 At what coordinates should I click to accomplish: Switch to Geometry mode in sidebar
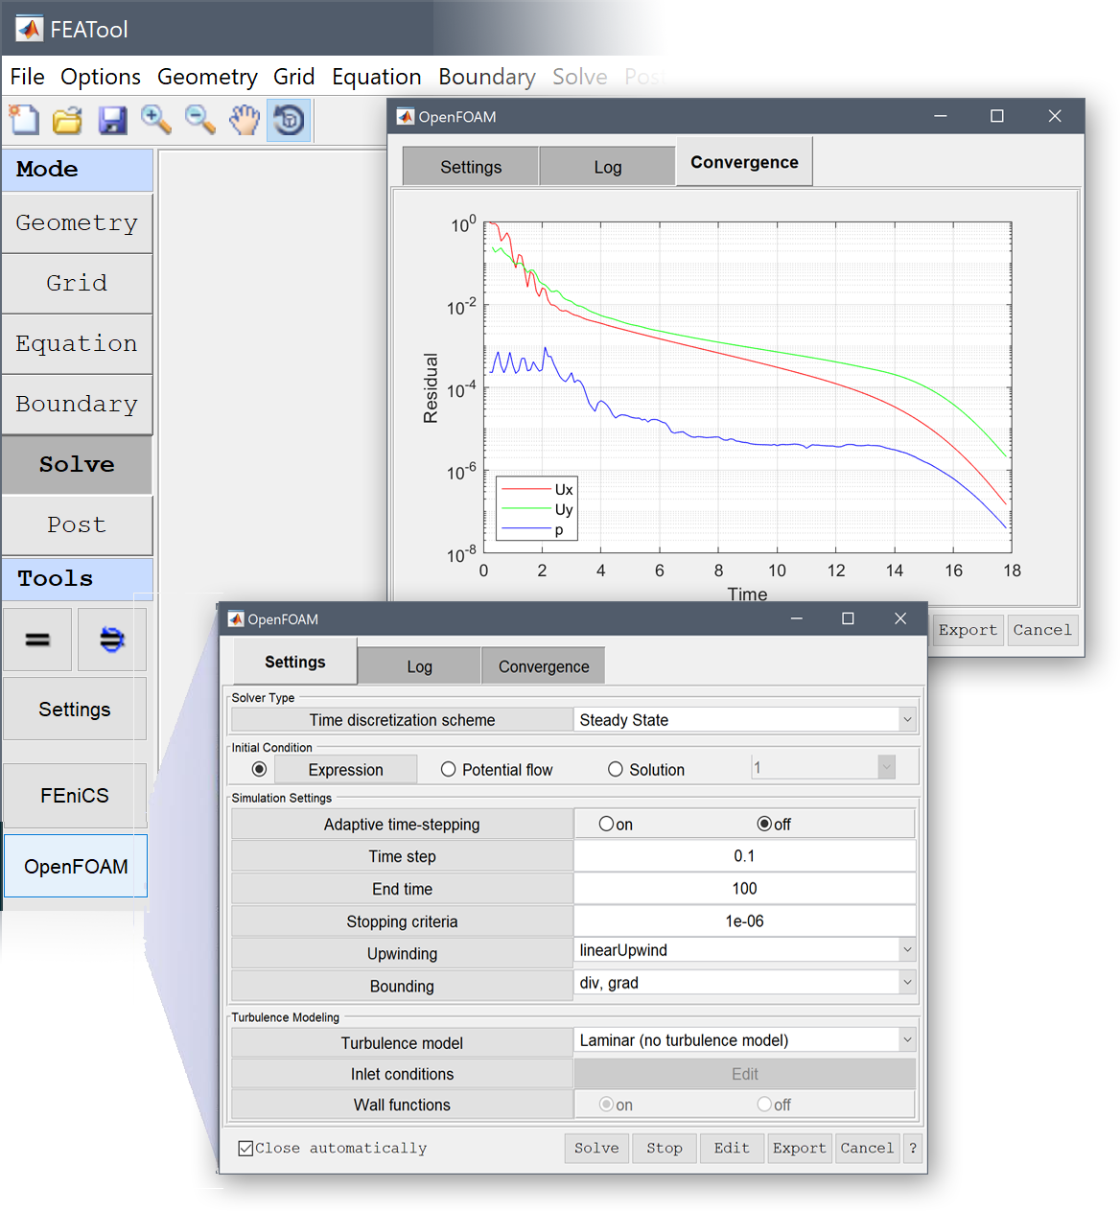pyautogui.click(x=77, y=223)
